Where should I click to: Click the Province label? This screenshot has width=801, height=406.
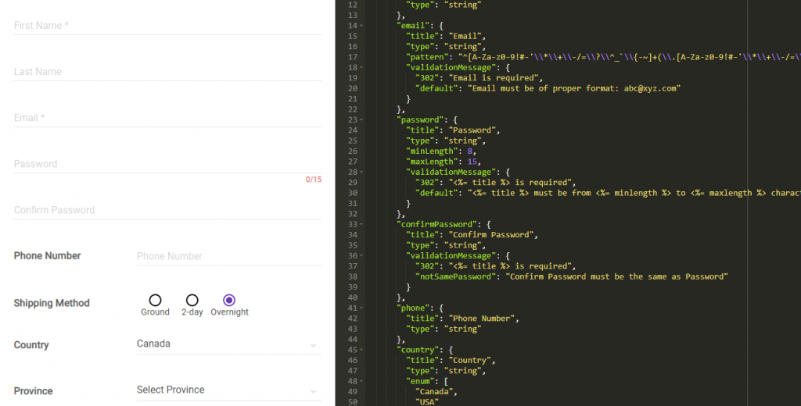coord(33,391)
